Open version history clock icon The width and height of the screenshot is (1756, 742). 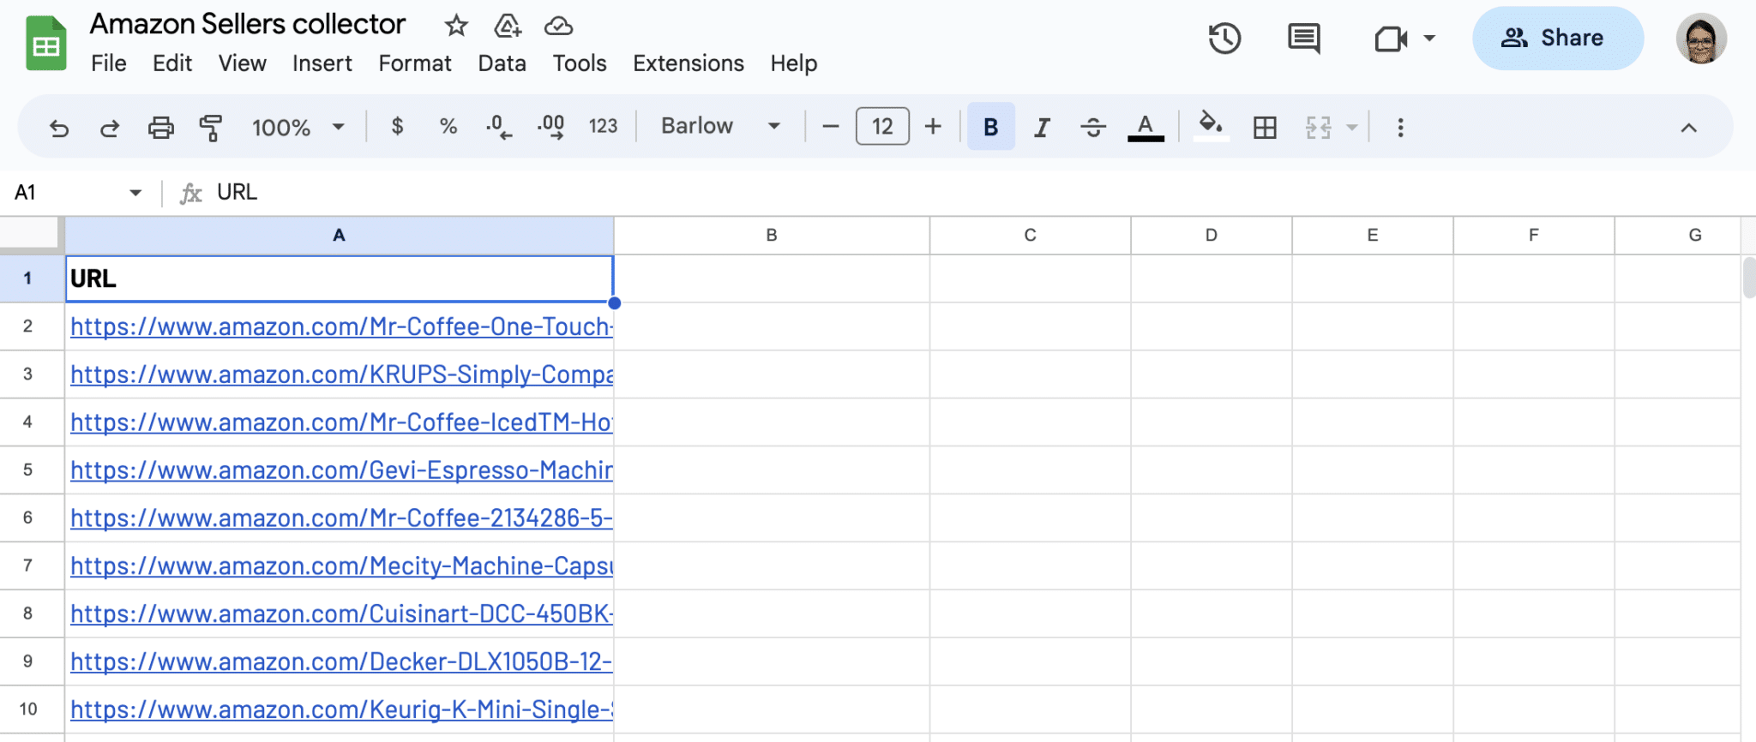(x=1224, y=39)
